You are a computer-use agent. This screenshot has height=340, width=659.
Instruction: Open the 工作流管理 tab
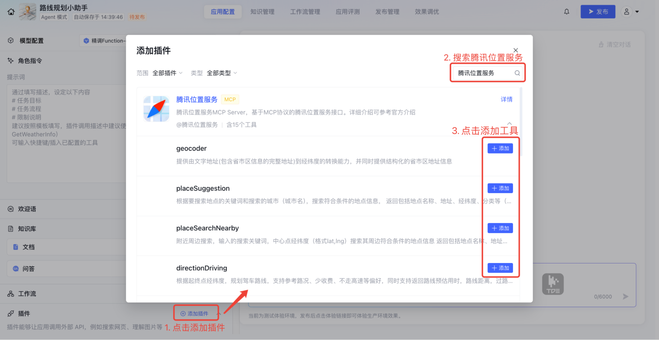[x=305, y=12]
